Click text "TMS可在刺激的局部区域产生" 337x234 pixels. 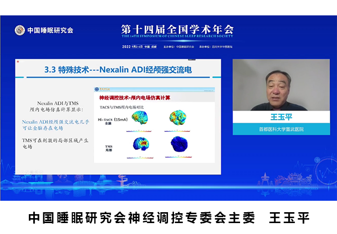point(55,141)
